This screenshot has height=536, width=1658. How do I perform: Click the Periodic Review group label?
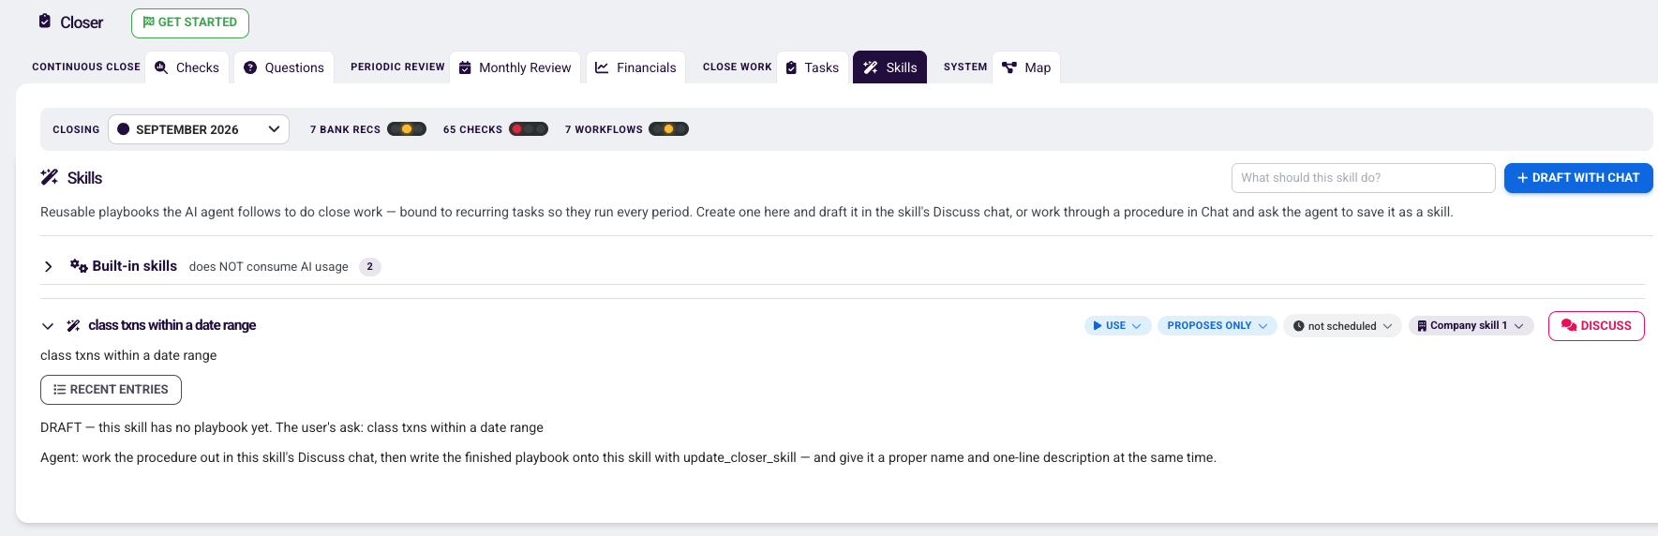click(397, 67)
